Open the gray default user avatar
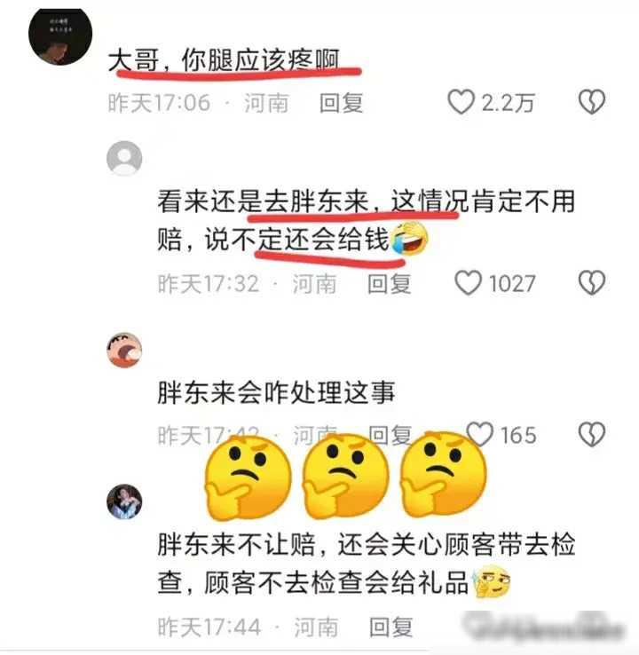639x655 pixels. (x=124, y=158)
